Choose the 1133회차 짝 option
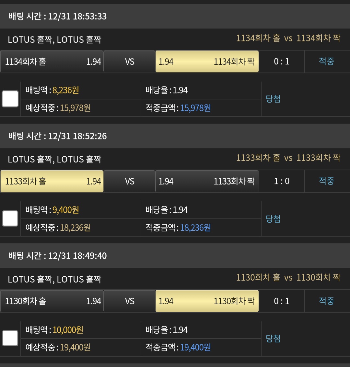350x367 pixels. pyautogui.click(x=207, y=181)
